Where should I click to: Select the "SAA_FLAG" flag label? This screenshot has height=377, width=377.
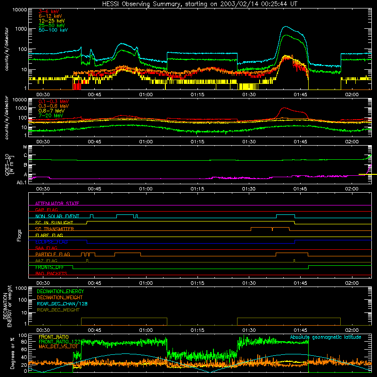point(46,248)
